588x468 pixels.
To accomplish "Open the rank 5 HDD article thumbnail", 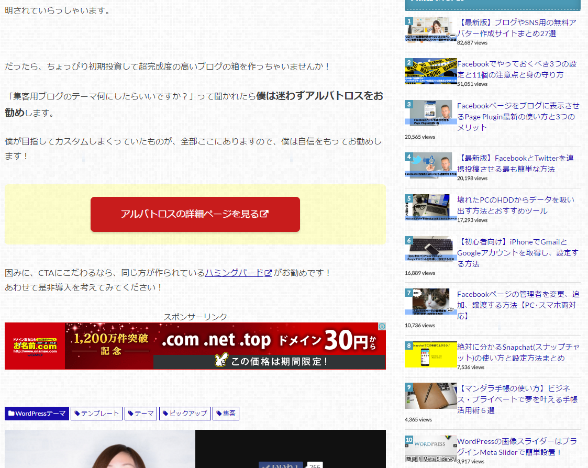I will pos(430,207).
